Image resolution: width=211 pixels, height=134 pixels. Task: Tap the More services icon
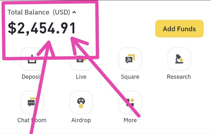pyautogui.click(x=130, y=103)
